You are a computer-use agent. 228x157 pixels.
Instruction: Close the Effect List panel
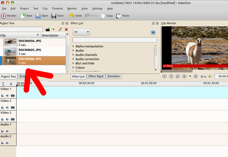click(157, 23)
